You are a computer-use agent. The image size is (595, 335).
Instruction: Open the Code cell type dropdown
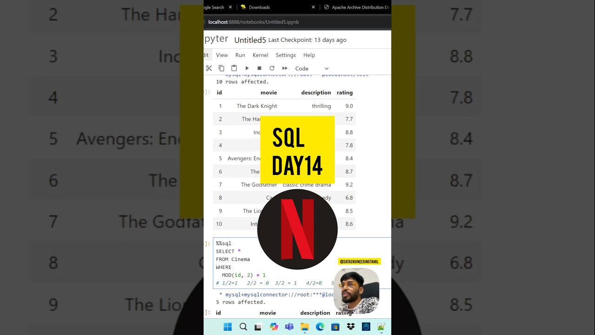pyautogui.click(x=312, y=68)
